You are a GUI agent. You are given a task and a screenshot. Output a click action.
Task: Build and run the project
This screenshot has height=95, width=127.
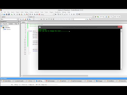[35, 14]
